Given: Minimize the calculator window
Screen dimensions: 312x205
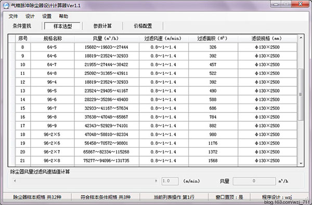Looking at the screenshot, I should tap(276, 4).
